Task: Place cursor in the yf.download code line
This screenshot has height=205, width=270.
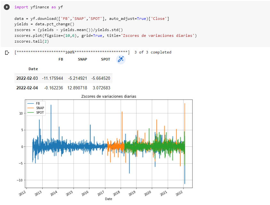Action: 92,19
